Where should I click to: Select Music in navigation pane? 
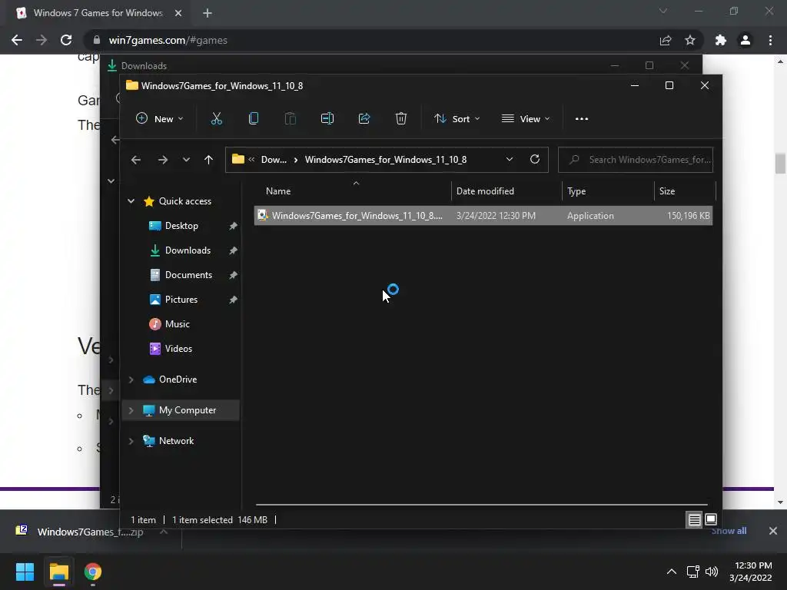point(177,324)
